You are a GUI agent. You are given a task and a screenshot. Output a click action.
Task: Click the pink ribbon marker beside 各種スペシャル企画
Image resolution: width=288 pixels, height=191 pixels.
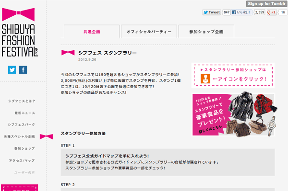tap(46, 136)
